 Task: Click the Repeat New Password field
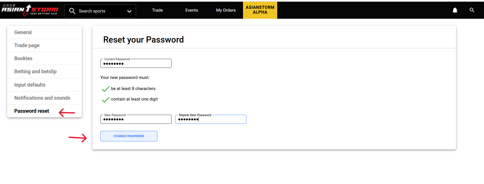point(211,119)
